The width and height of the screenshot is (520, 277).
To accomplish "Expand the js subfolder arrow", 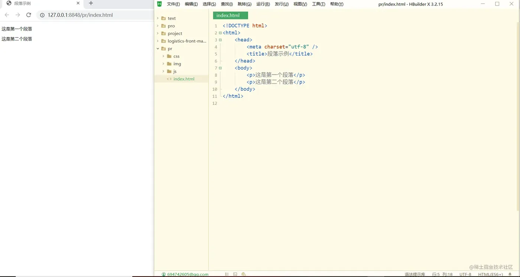I will coord(163,71).
